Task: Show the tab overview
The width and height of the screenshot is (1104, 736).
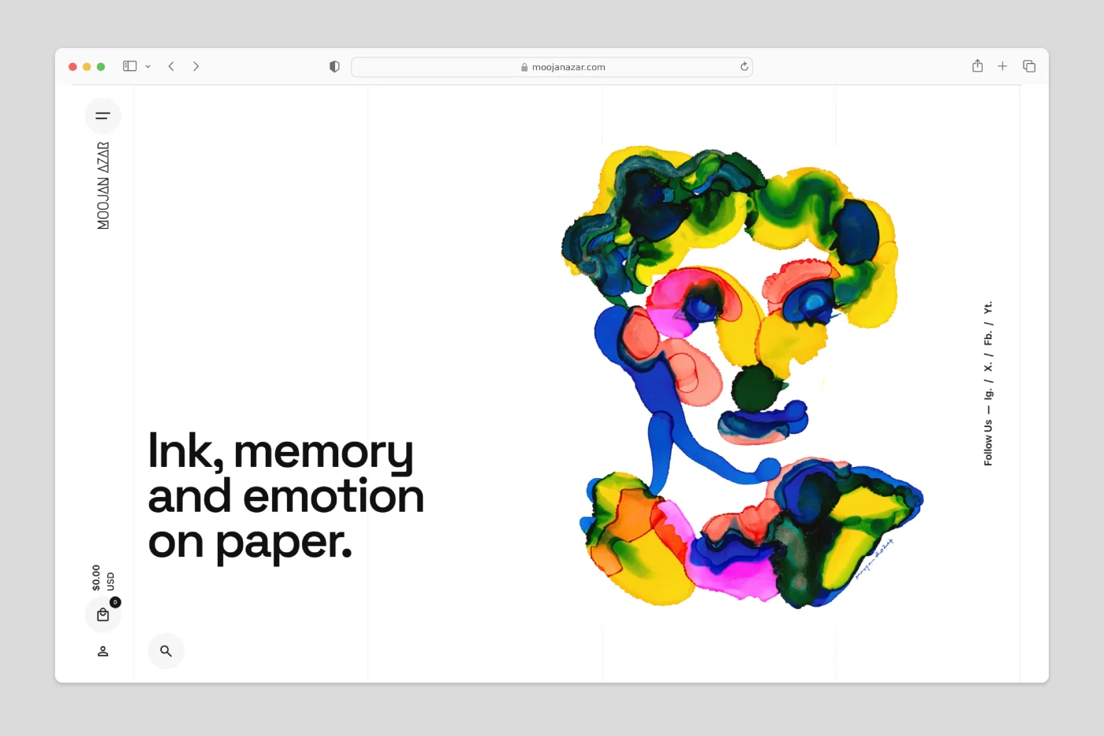Action: [1029, 66]
